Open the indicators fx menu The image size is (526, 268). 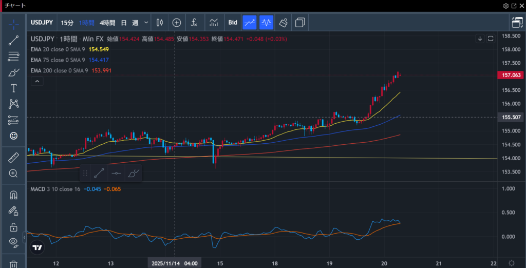(x=194, y=23)
